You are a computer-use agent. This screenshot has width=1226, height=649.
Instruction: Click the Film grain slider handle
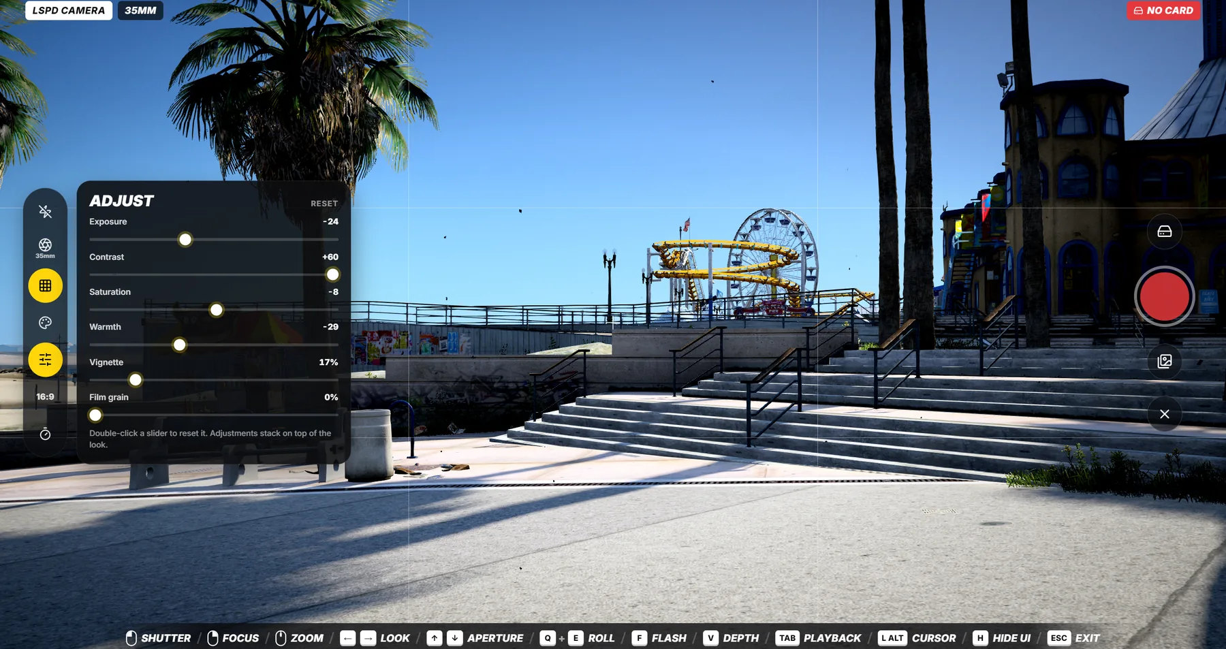click(95, 415)
